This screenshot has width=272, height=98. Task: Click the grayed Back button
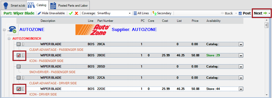click(x=227, y=13)
